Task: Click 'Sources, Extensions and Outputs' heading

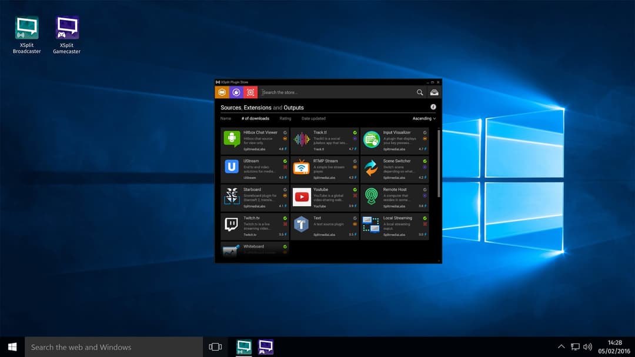Action: click(x=262, y=108)
